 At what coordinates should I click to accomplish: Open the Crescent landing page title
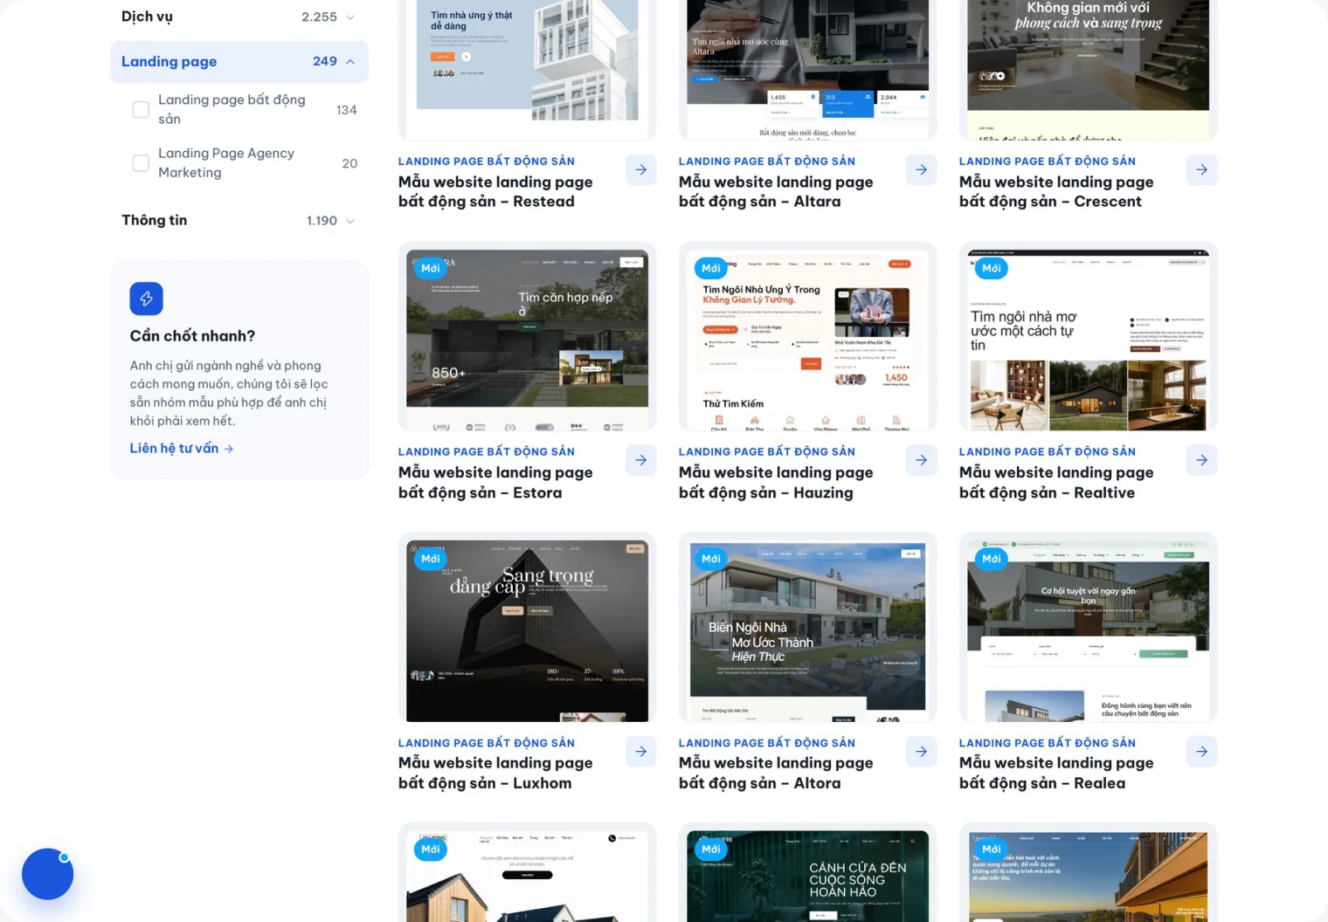[1056, 191]
